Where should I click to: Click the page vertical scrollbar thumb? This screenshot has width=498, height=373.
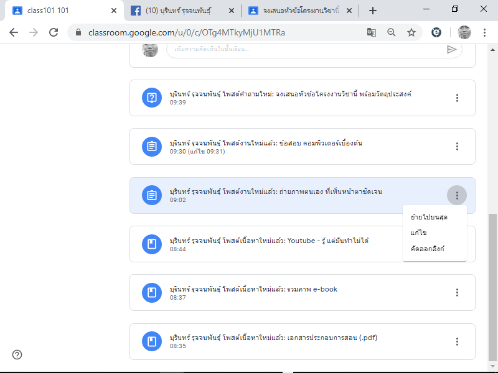(x=492, y=287)
